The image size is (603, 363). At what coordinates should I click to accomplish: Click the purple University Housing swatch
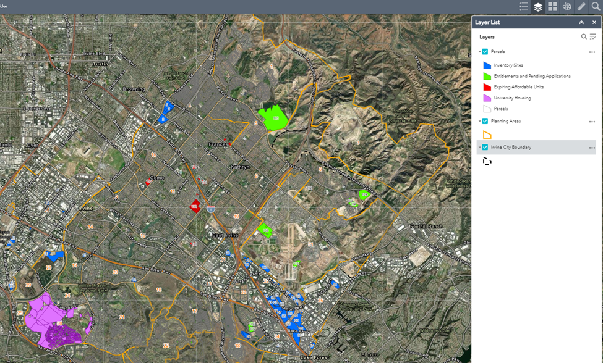point(487,98)
